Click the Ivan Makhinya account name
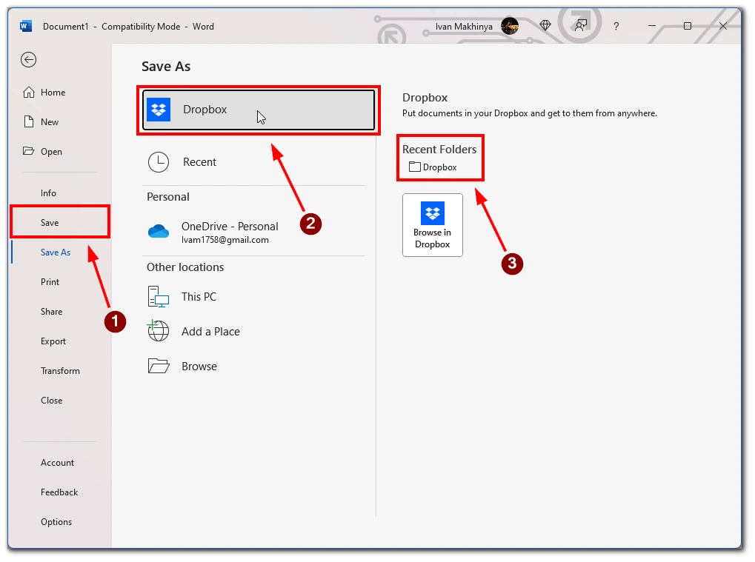 click(x=464, y=27)
